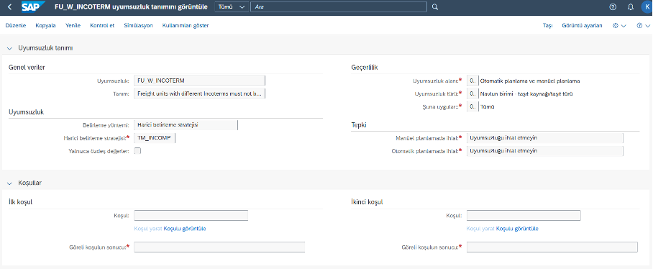Click Simülasyon in the toolbar

coord(138,26)
